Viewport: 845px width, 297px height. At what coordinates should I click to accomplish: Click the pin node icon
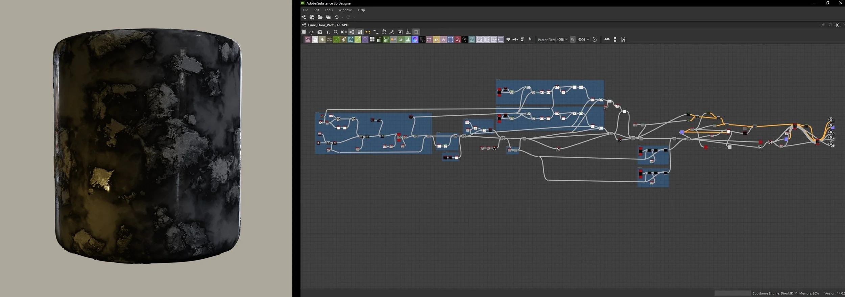point(530,39)
